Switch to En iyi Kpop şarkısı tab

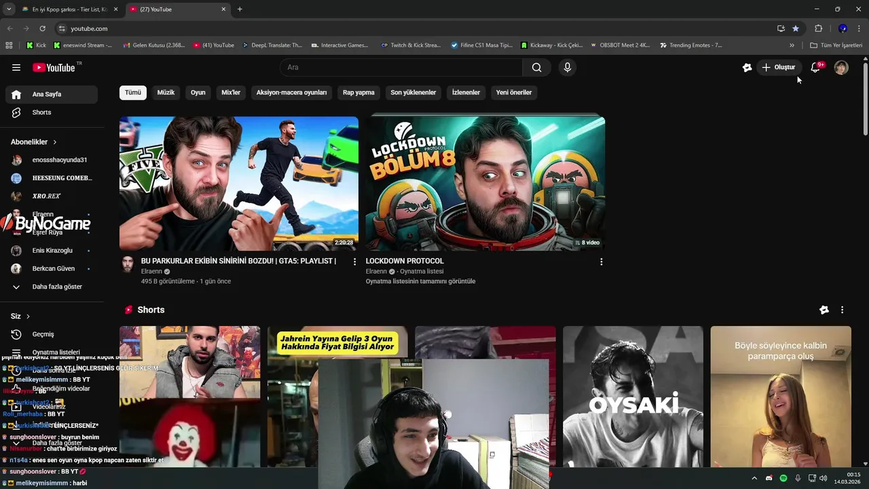click(71, 10)
